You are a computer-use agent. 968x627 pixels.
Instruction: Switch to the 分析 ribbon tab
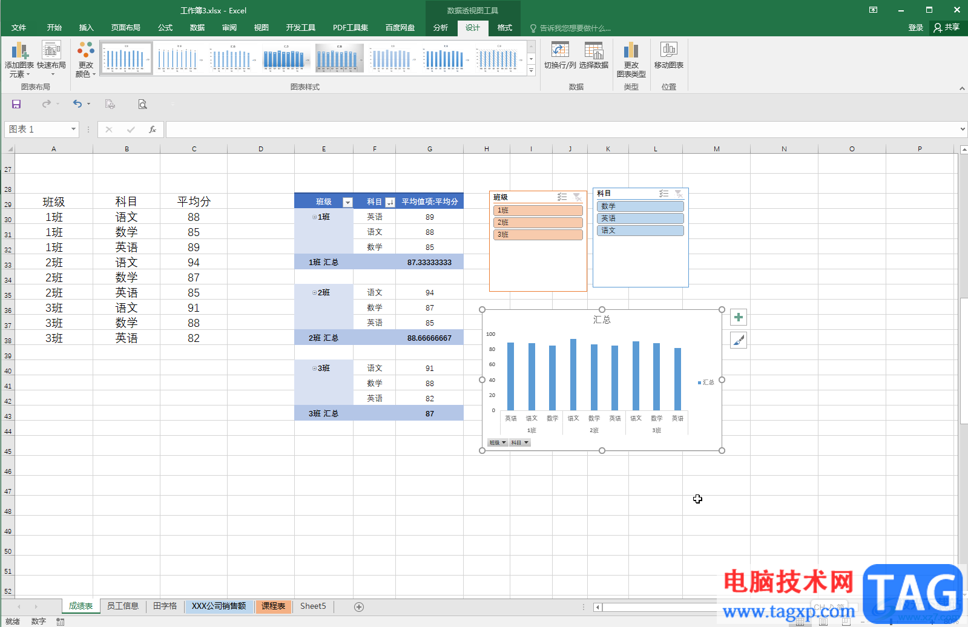coord(440,28)
